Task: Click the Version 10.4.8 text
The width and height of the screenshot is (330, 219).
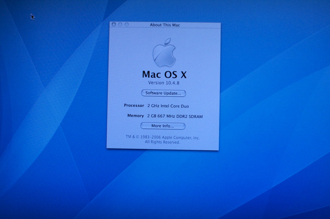Action: tap(164, 83)
